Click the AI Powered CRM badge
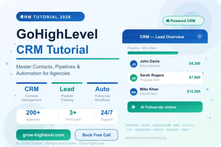221x147 pixels. click(x=183, y=21)
